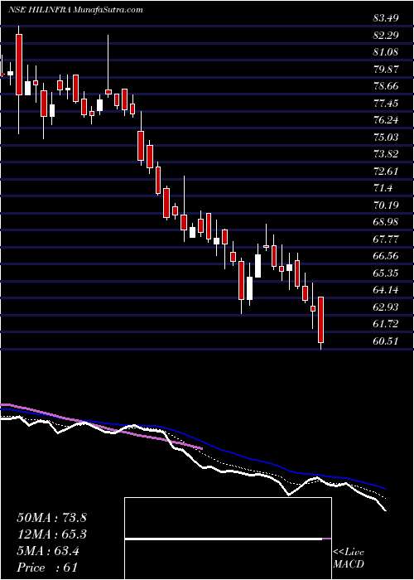Select the 68.98 price axis label
The height and width of the screenshot is (580, 414).
386,222
